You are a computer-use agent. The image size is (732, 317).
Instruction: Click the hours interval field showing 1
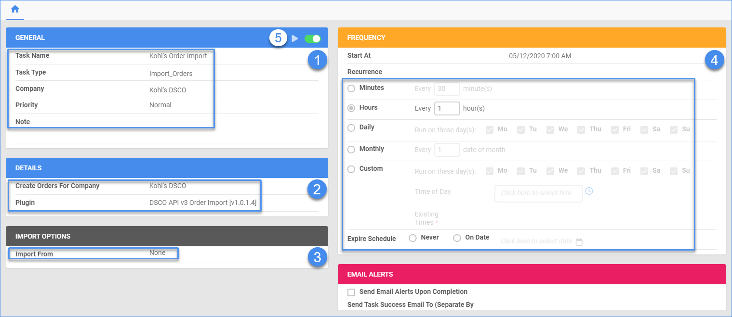[x=447, y=108]
